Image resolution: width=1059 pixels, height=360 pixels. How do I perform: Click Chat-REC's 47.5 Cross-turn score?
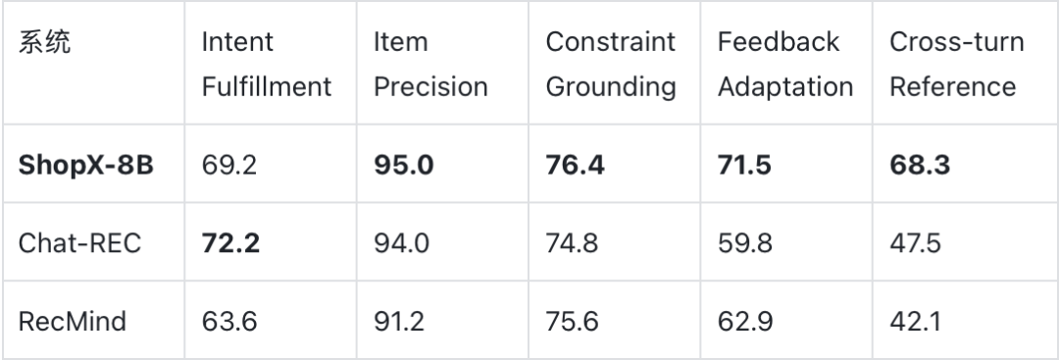point(915,243)
